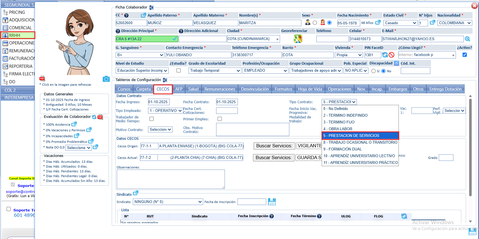This screenshot has height=239, width=479.
Task: Check the Trabajador de Medio Tiempo box
Action: click(151, 119)
